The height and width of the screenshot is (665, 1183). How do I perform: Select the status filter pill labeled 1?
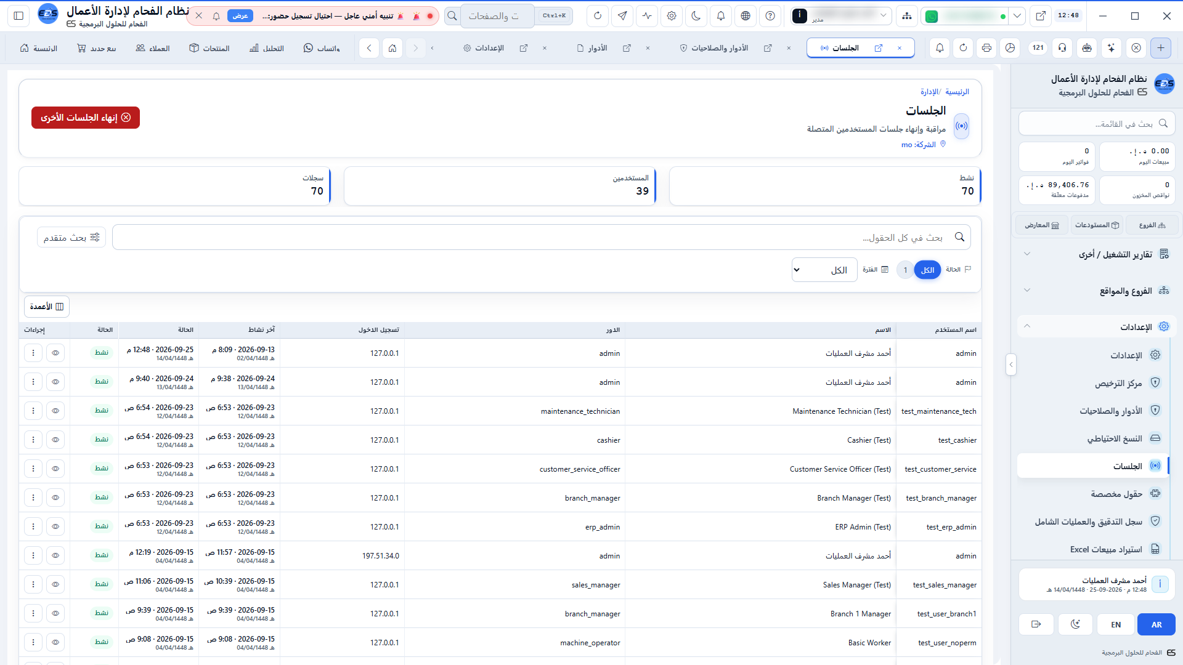click(x=905, y=270)
